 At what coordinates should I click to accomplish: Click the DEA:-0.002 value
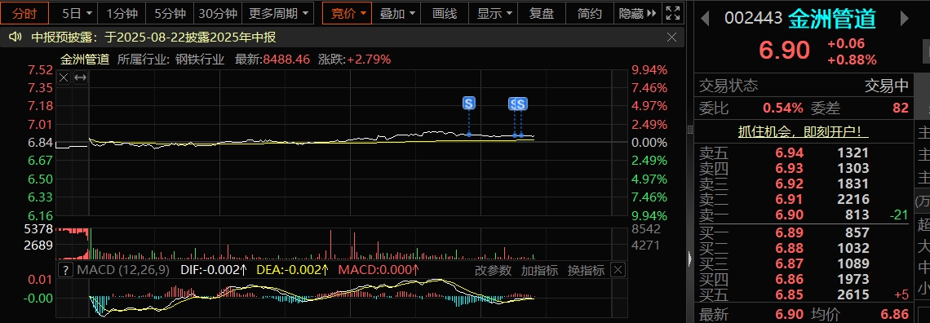[x=293, y=271]
